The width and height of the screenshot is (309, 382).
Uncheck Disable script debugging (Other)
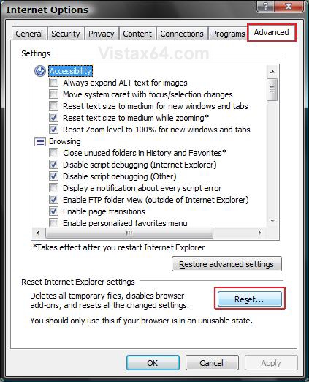point(53,176)
